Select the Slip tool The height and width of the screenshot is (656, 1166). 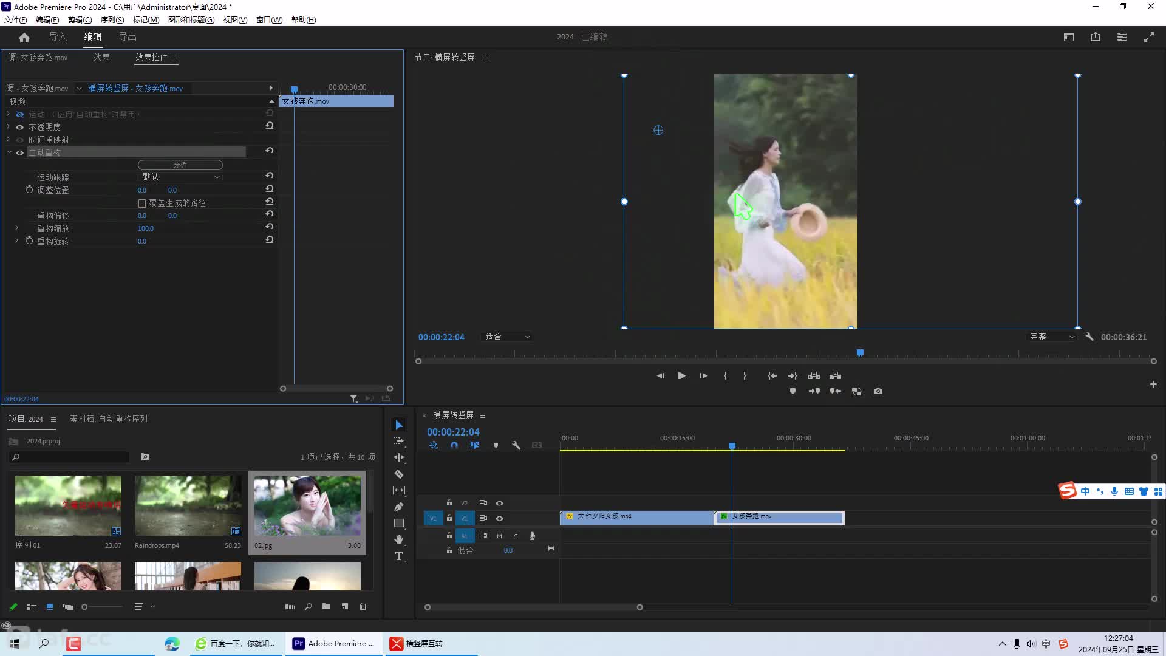[399, 490]
